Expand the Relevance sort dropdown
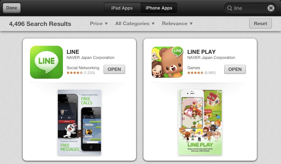 [177, 24]
